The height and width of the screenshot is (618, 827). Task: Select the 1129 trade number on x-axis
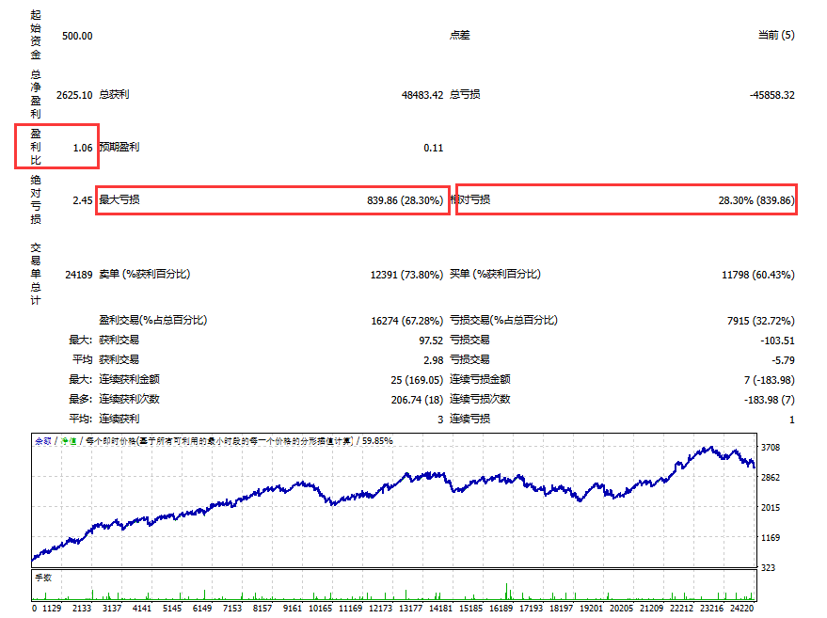tap(52, 609)
